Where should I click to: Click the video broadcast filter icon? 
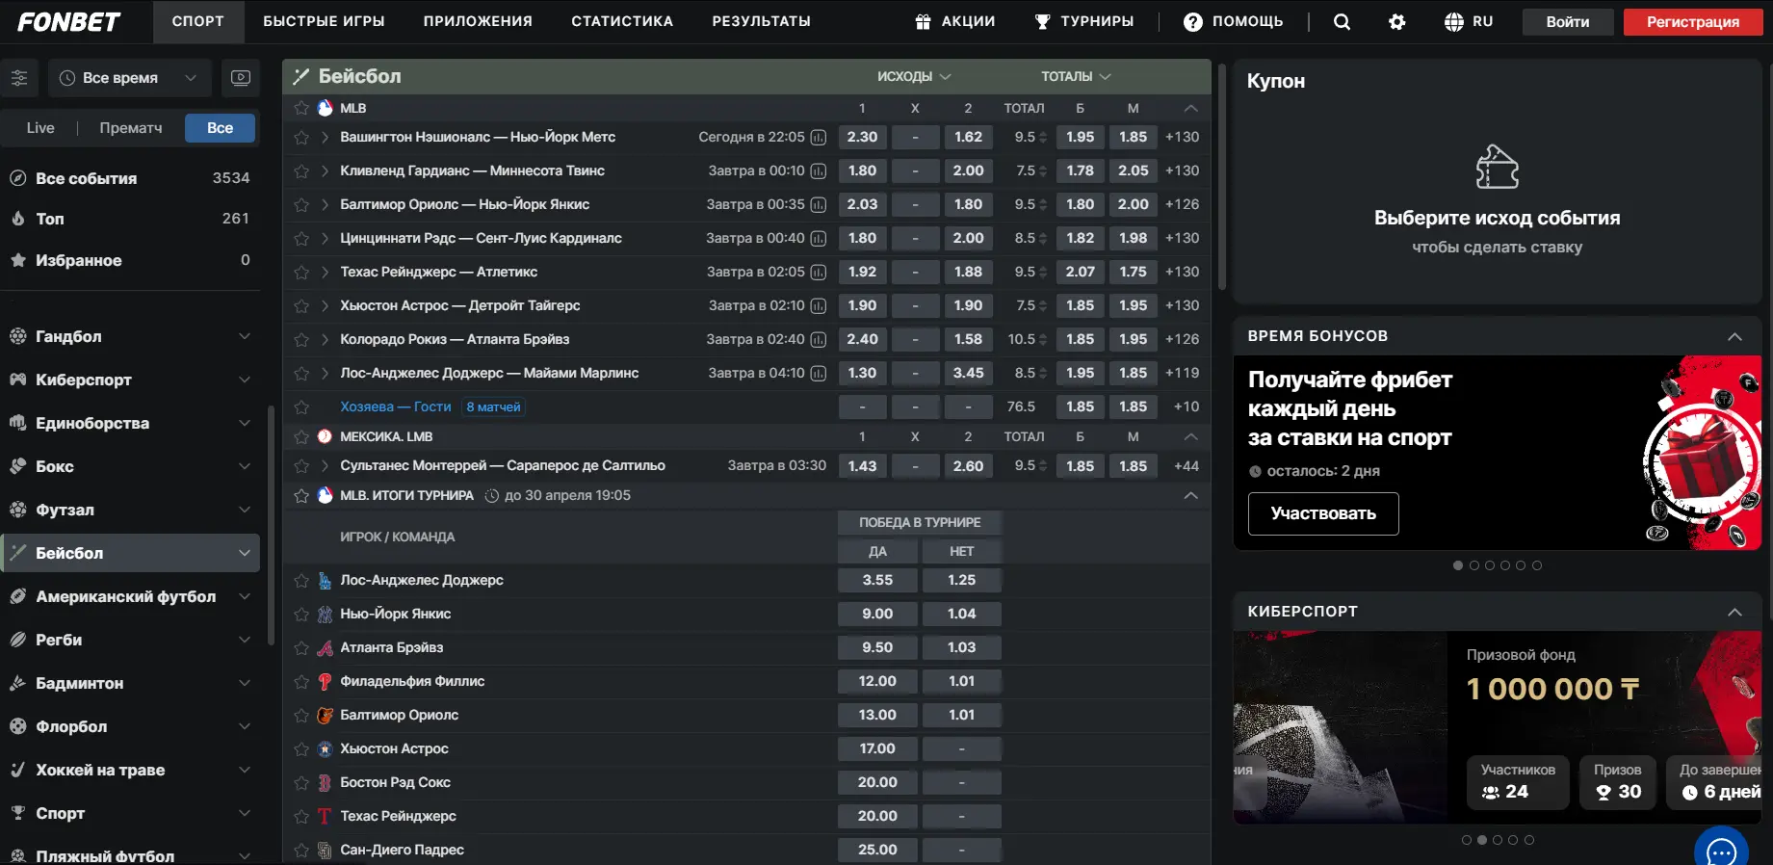(x=241, y=78)
